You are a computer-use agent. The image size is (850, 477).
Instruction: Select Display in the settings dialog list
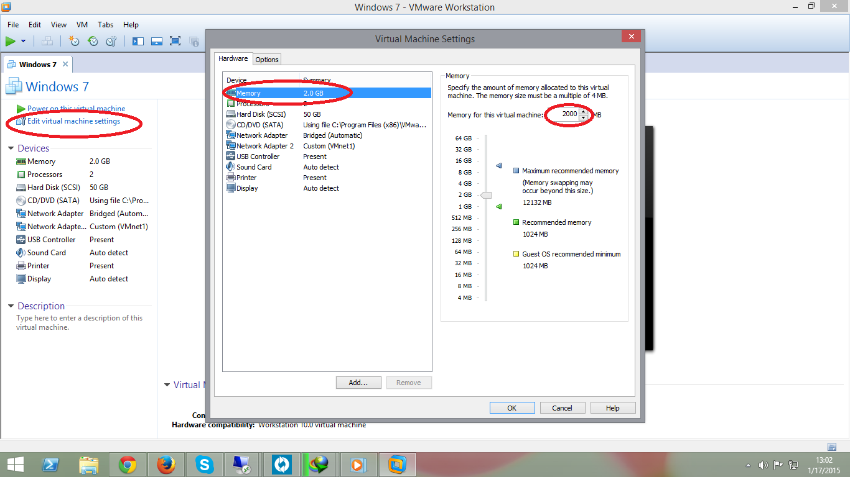click(327, 188)
